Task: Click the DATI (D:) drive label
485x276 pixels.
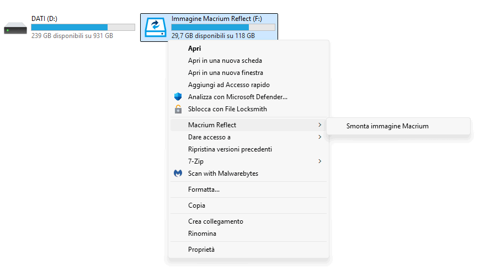Action: point(44,19)
